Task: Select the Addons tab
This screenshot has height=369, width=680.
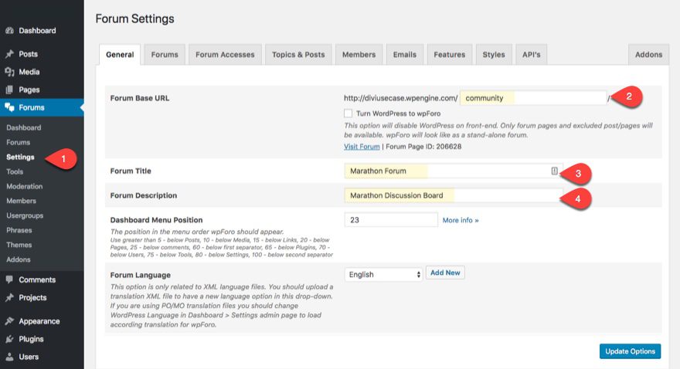Action: tap(648, 55)
